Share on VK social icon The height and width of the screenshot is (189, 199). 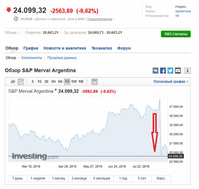(156, 71)
